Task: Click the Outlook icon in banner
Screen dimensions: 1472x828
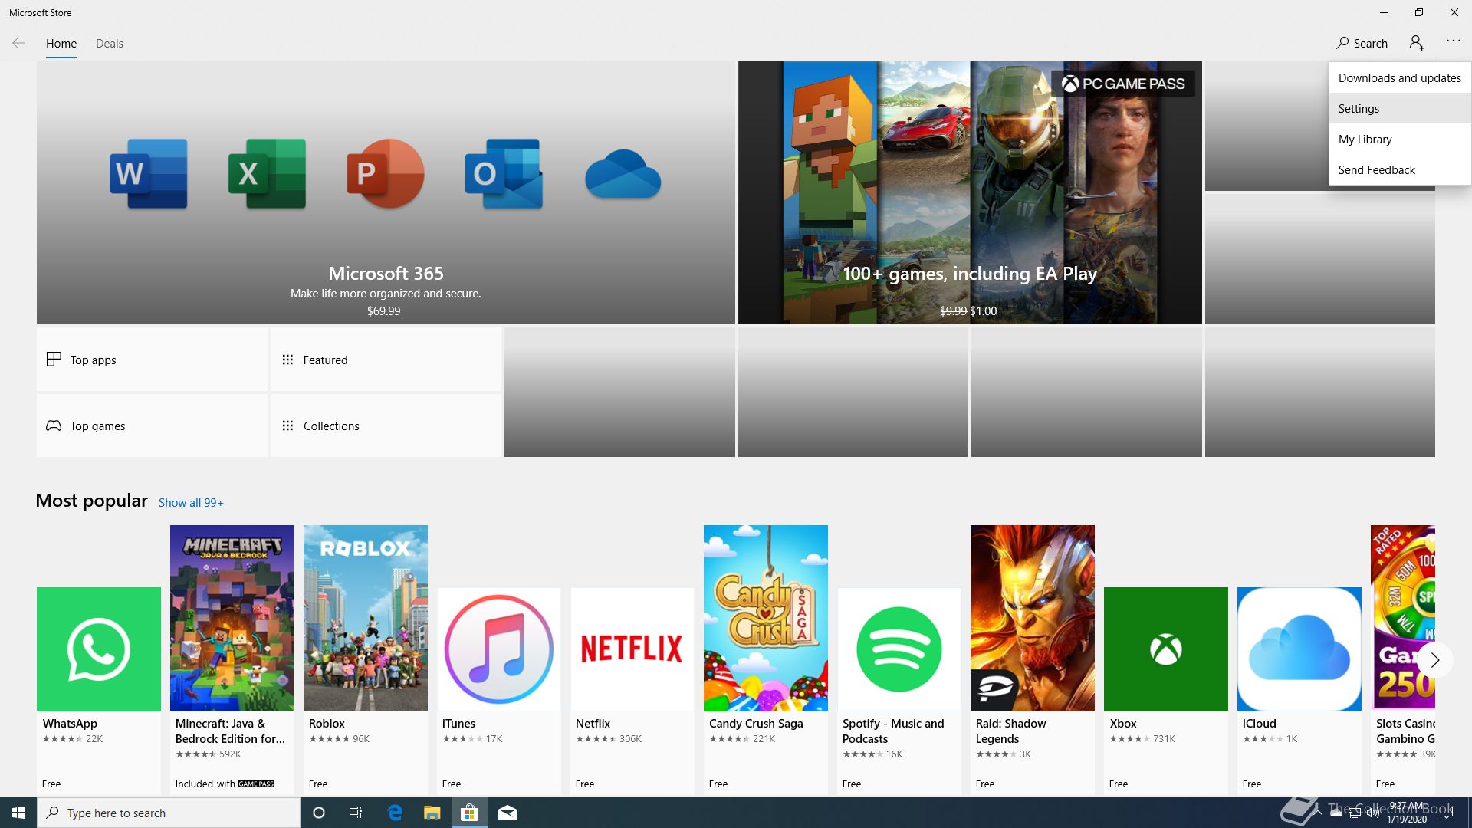Action: [x=504, y=174]
